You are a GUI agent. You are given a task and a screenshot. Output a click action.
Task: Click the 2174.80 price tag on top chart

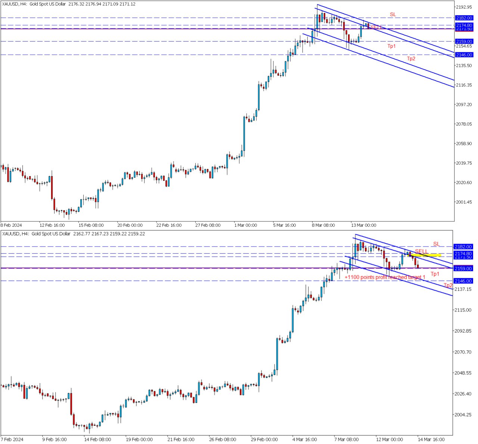[464, 25]
